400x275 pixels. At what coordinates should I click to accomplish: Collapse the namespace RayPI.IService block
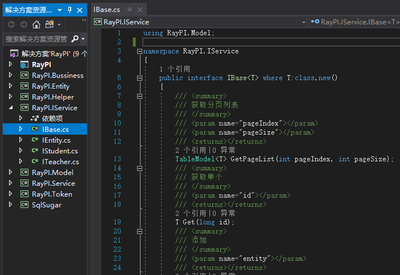139,52
